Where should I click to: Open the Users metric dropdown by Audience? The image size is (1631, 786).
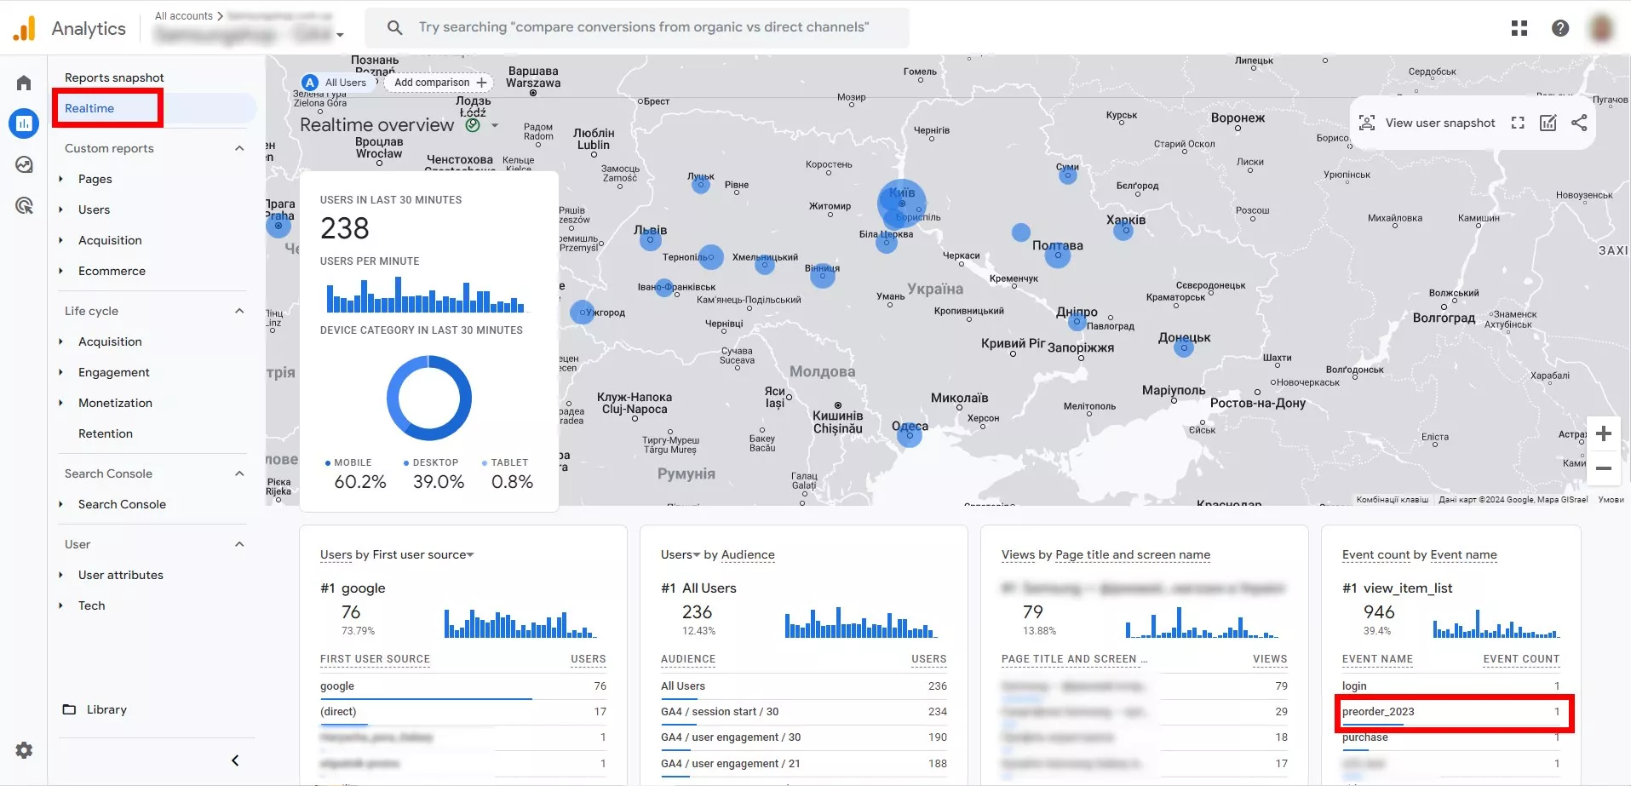click(681, 554)
